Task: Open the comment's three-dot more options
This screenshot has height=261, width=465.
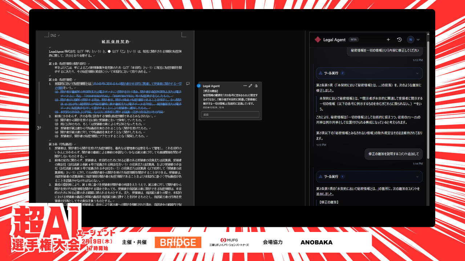Action: pyautogui.click(x=245, y=86)
